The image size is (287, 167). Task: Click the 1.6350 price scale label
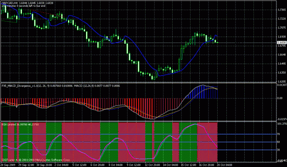282,73
